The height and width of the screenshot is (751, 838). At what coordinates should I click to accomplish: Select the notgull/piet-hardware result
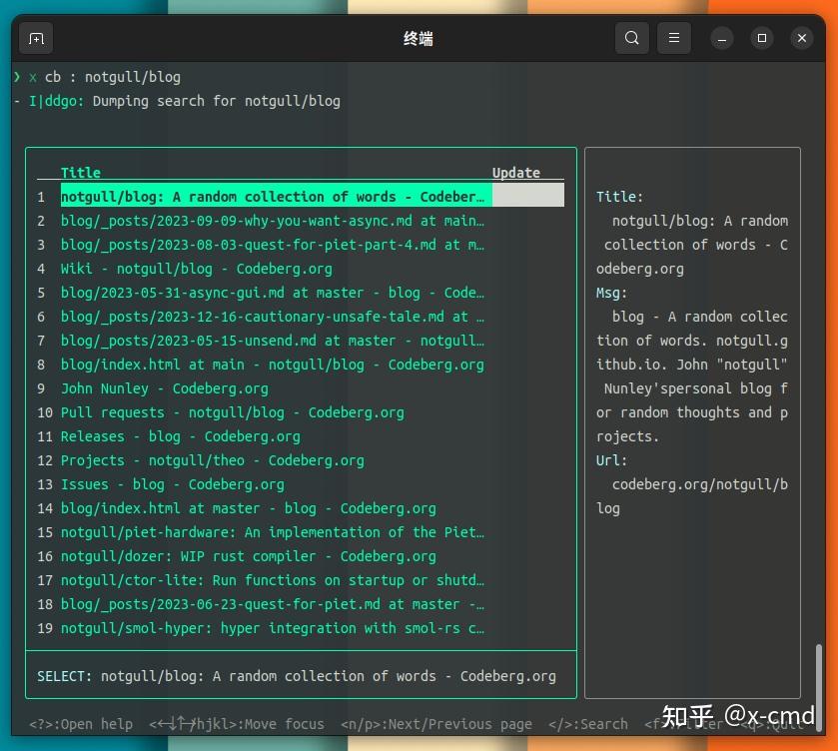270,531
